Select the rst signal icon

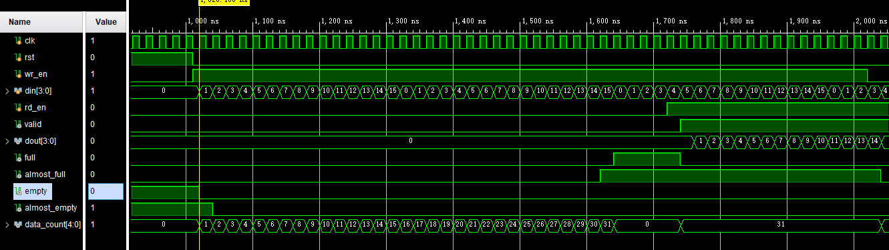[x=19, y=57]
